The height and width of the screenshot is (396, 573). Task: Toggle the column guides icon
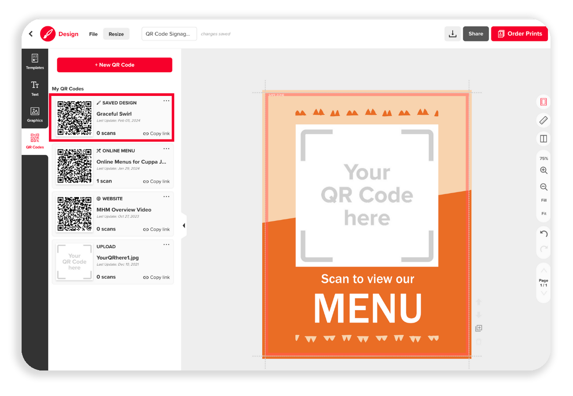[x=543, y=139]
